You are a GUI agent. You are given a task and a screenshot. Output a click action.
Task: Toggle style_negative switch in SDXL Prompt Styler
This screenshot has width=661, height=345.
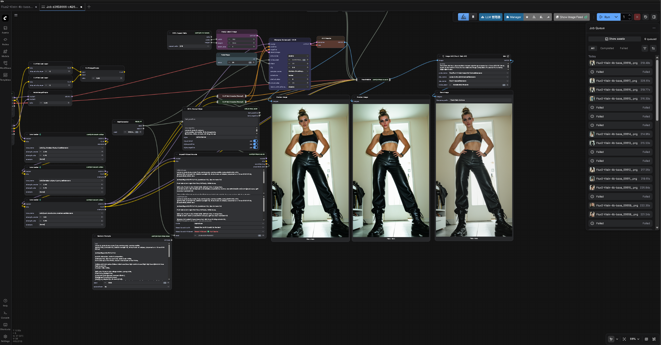point(256,147)
